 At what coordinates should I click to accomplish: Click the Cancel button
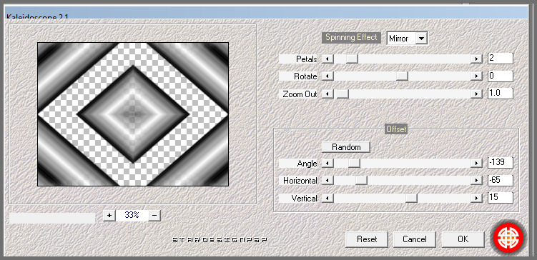pyautogui.click(x=415, y=239)
